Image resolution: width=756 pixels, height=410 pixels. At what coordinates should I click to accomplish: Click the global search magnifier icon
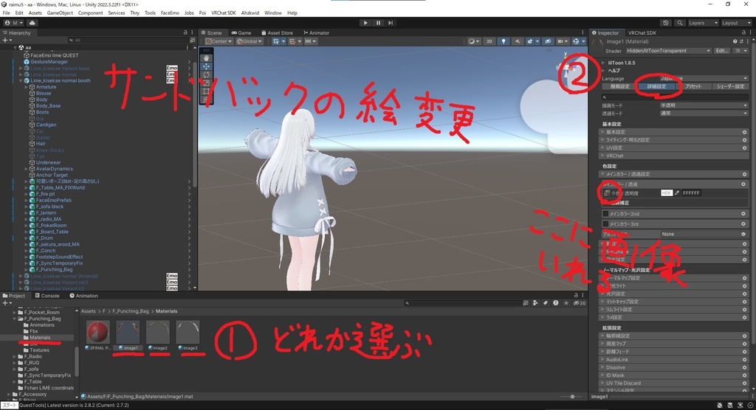[x=679, y=23]
